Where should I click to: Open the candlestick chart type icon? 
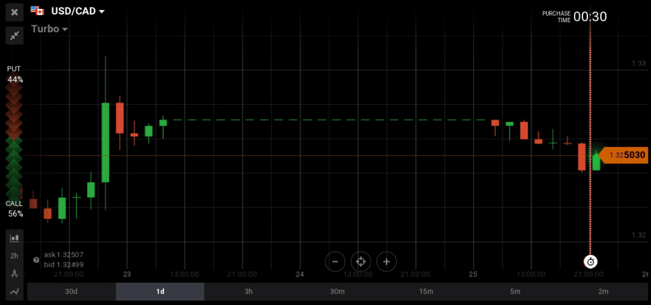point(15,238)
